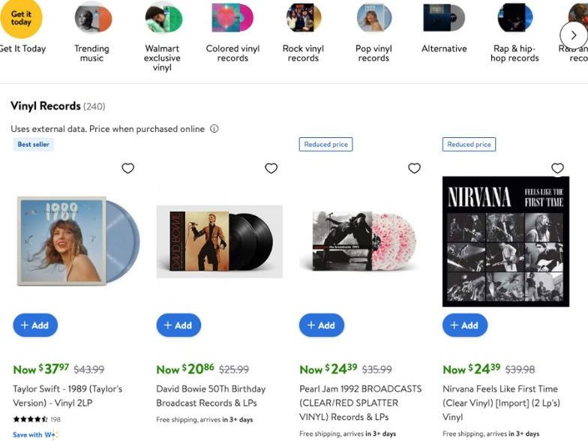Save Nirvana album with heart icon
This screenshot has width=588, height=441.
coord(557,168)
